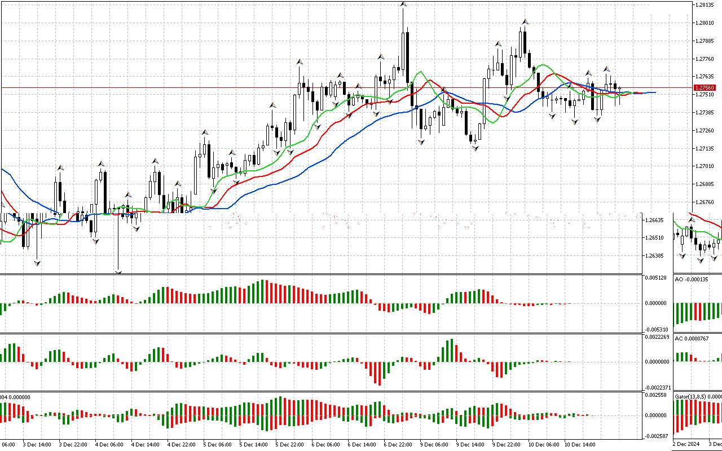Click the 1.26385 price label
The image size is (722, 451).
[655, 256]
